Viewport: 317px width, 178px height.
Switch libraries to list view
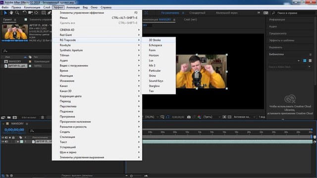(x=310, y=60)
